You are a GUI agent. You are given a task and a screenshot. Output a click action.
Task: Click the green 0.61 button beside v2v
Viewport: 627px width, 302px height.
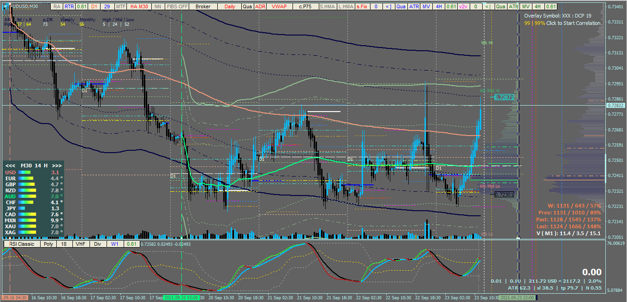[x=451, y=6]
